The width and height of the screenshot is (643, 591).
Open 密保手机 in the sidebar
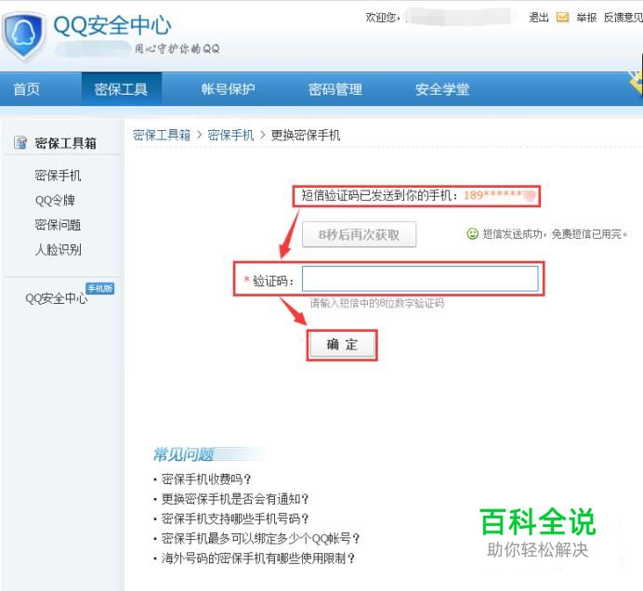click(58, 176)
